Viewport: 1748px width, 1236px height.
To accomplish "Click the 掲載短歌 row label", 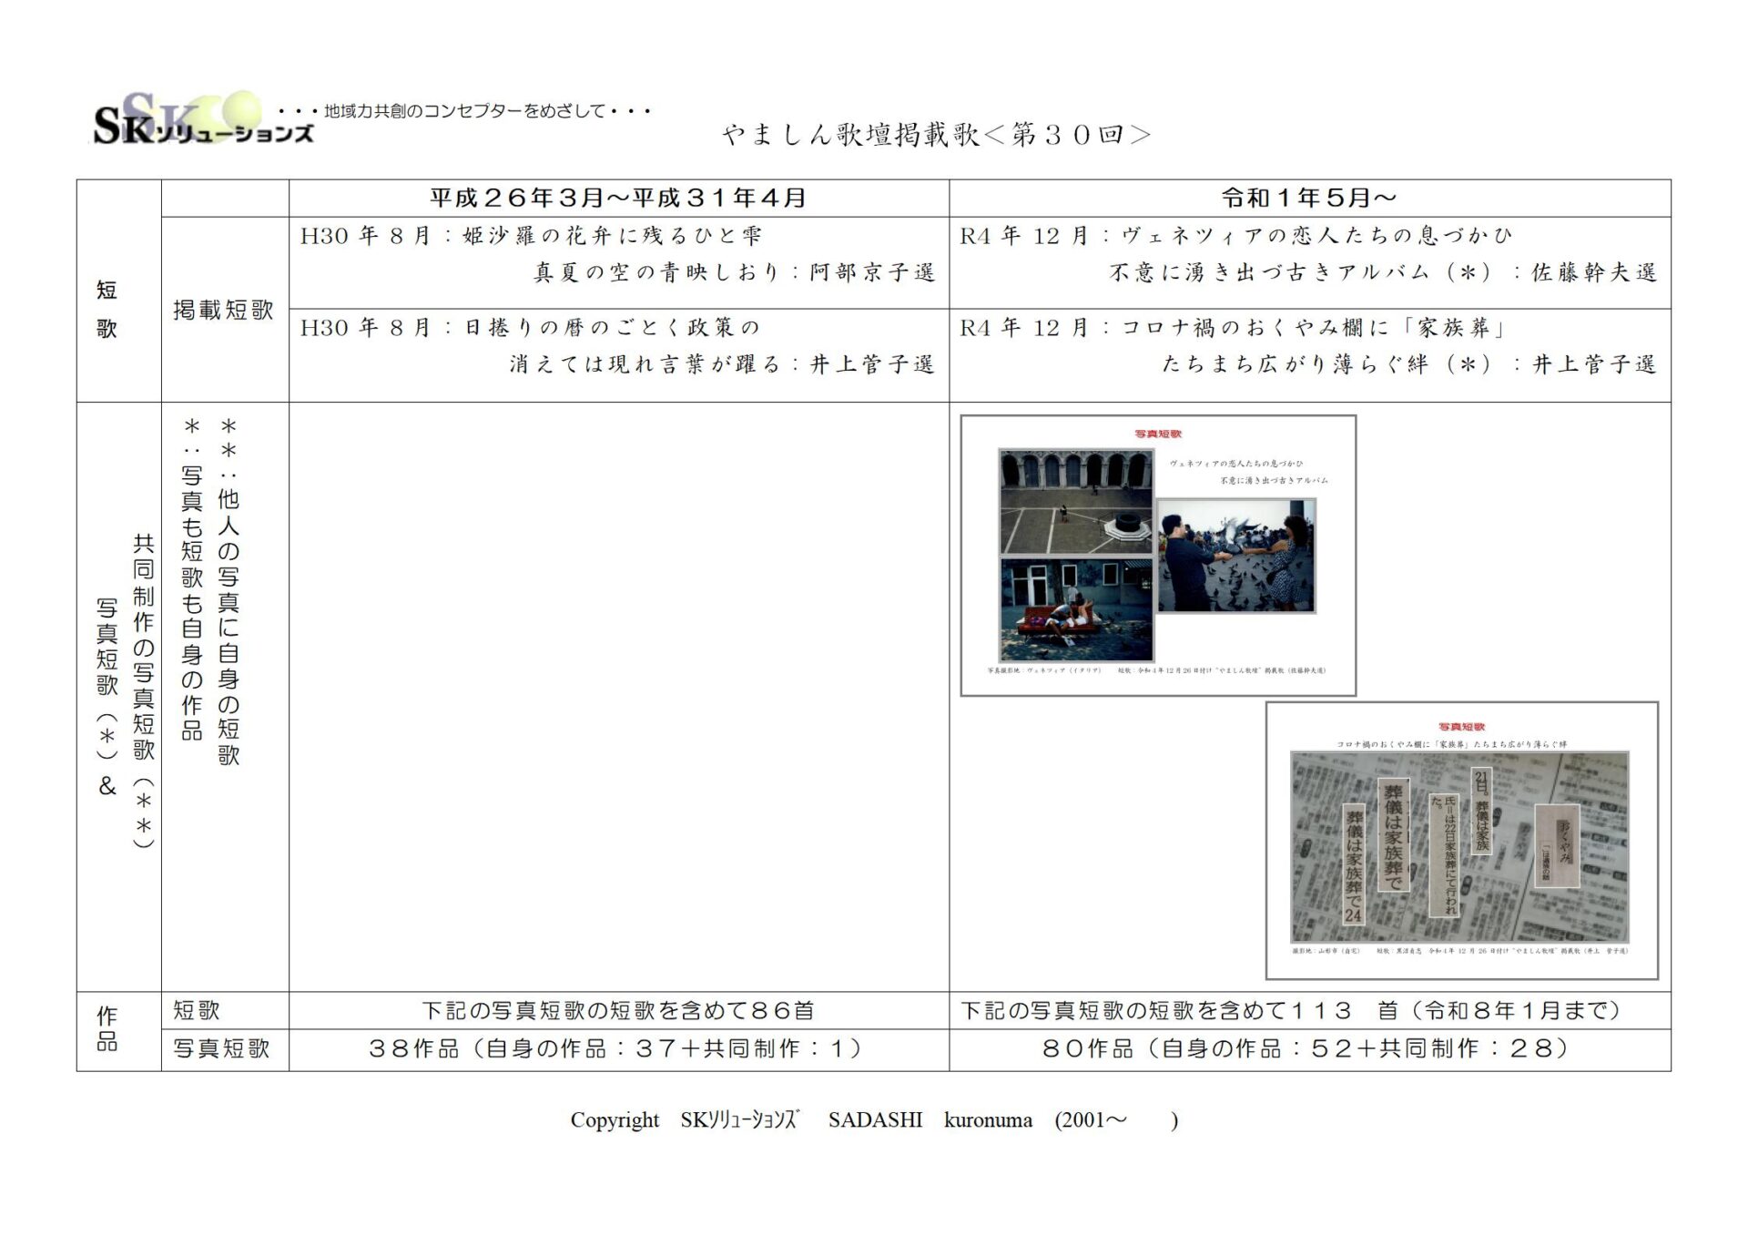I will click(x=224, y=310).
